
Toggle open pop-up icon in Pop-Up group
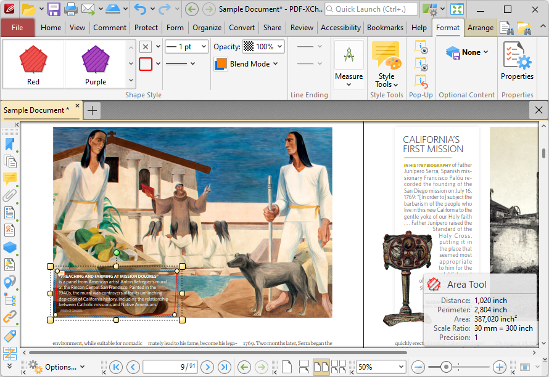tap(421, 47)
